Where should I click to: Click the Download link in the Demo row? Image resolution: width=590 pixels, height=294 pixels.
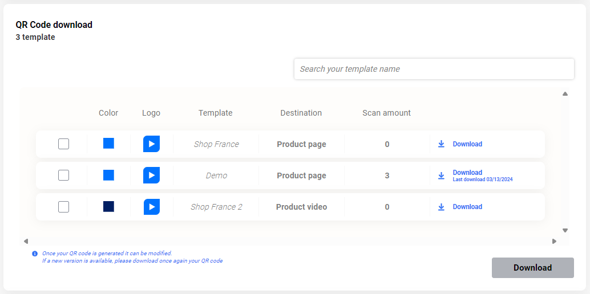tap(467, 173)
